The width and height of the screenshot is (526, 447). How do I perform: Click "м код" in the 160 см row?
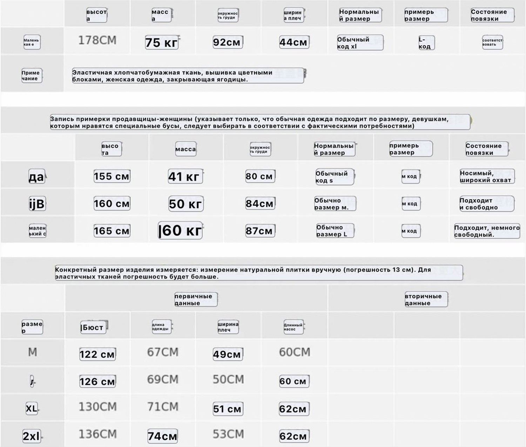pyautogui.click(x=410, y=204)
